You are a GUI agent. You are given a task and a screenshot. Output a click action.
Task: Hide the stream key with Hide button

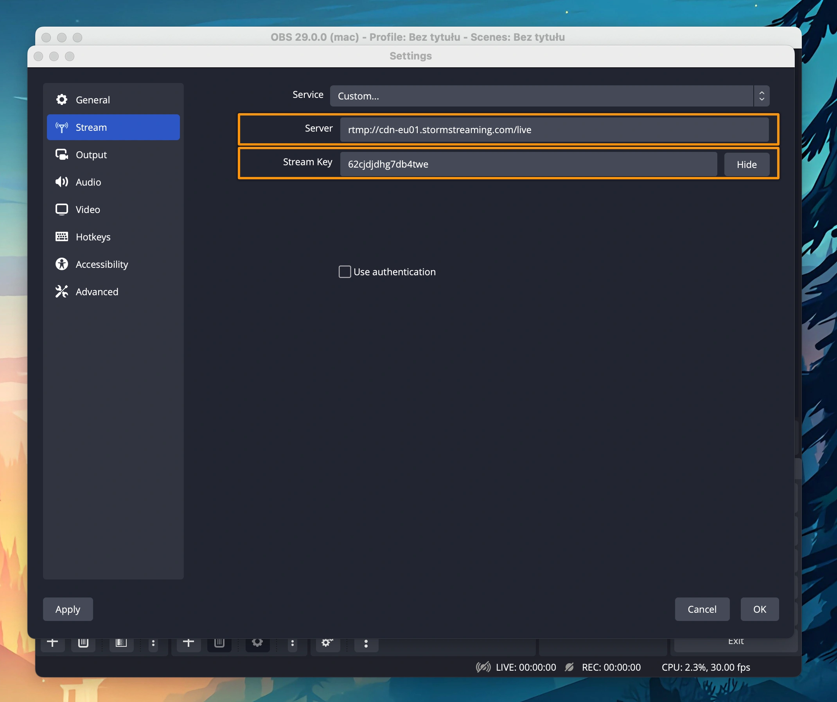tap(746, 164)
